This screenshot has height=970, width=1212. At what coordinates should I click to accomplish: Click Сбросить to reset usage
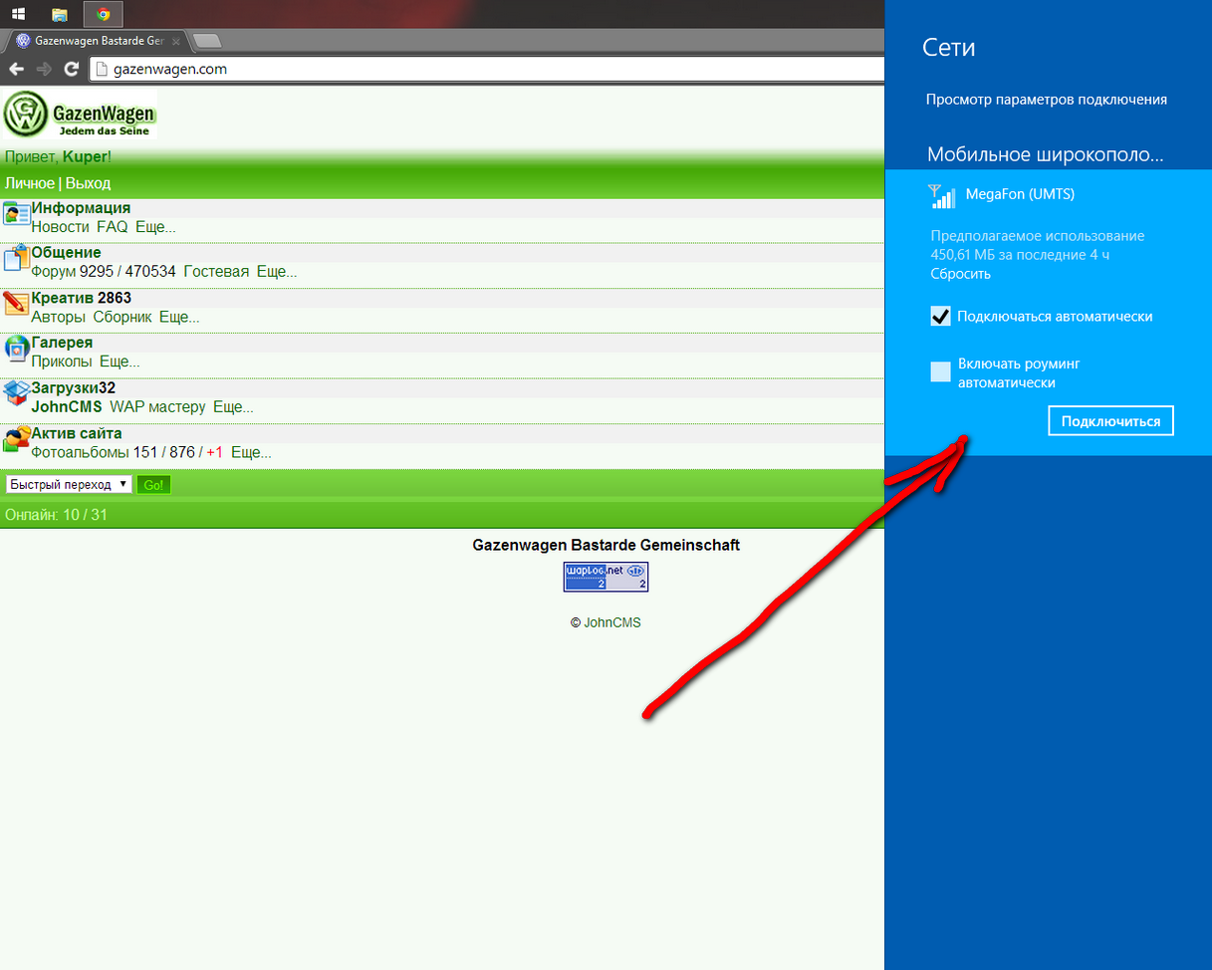point(960,274)
